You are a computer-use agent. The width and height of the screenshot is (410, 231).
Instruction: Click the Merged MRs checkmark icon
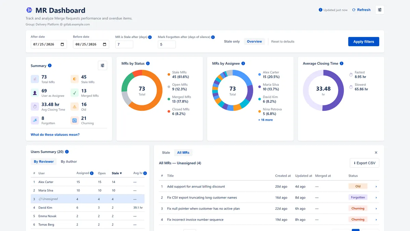74,93
